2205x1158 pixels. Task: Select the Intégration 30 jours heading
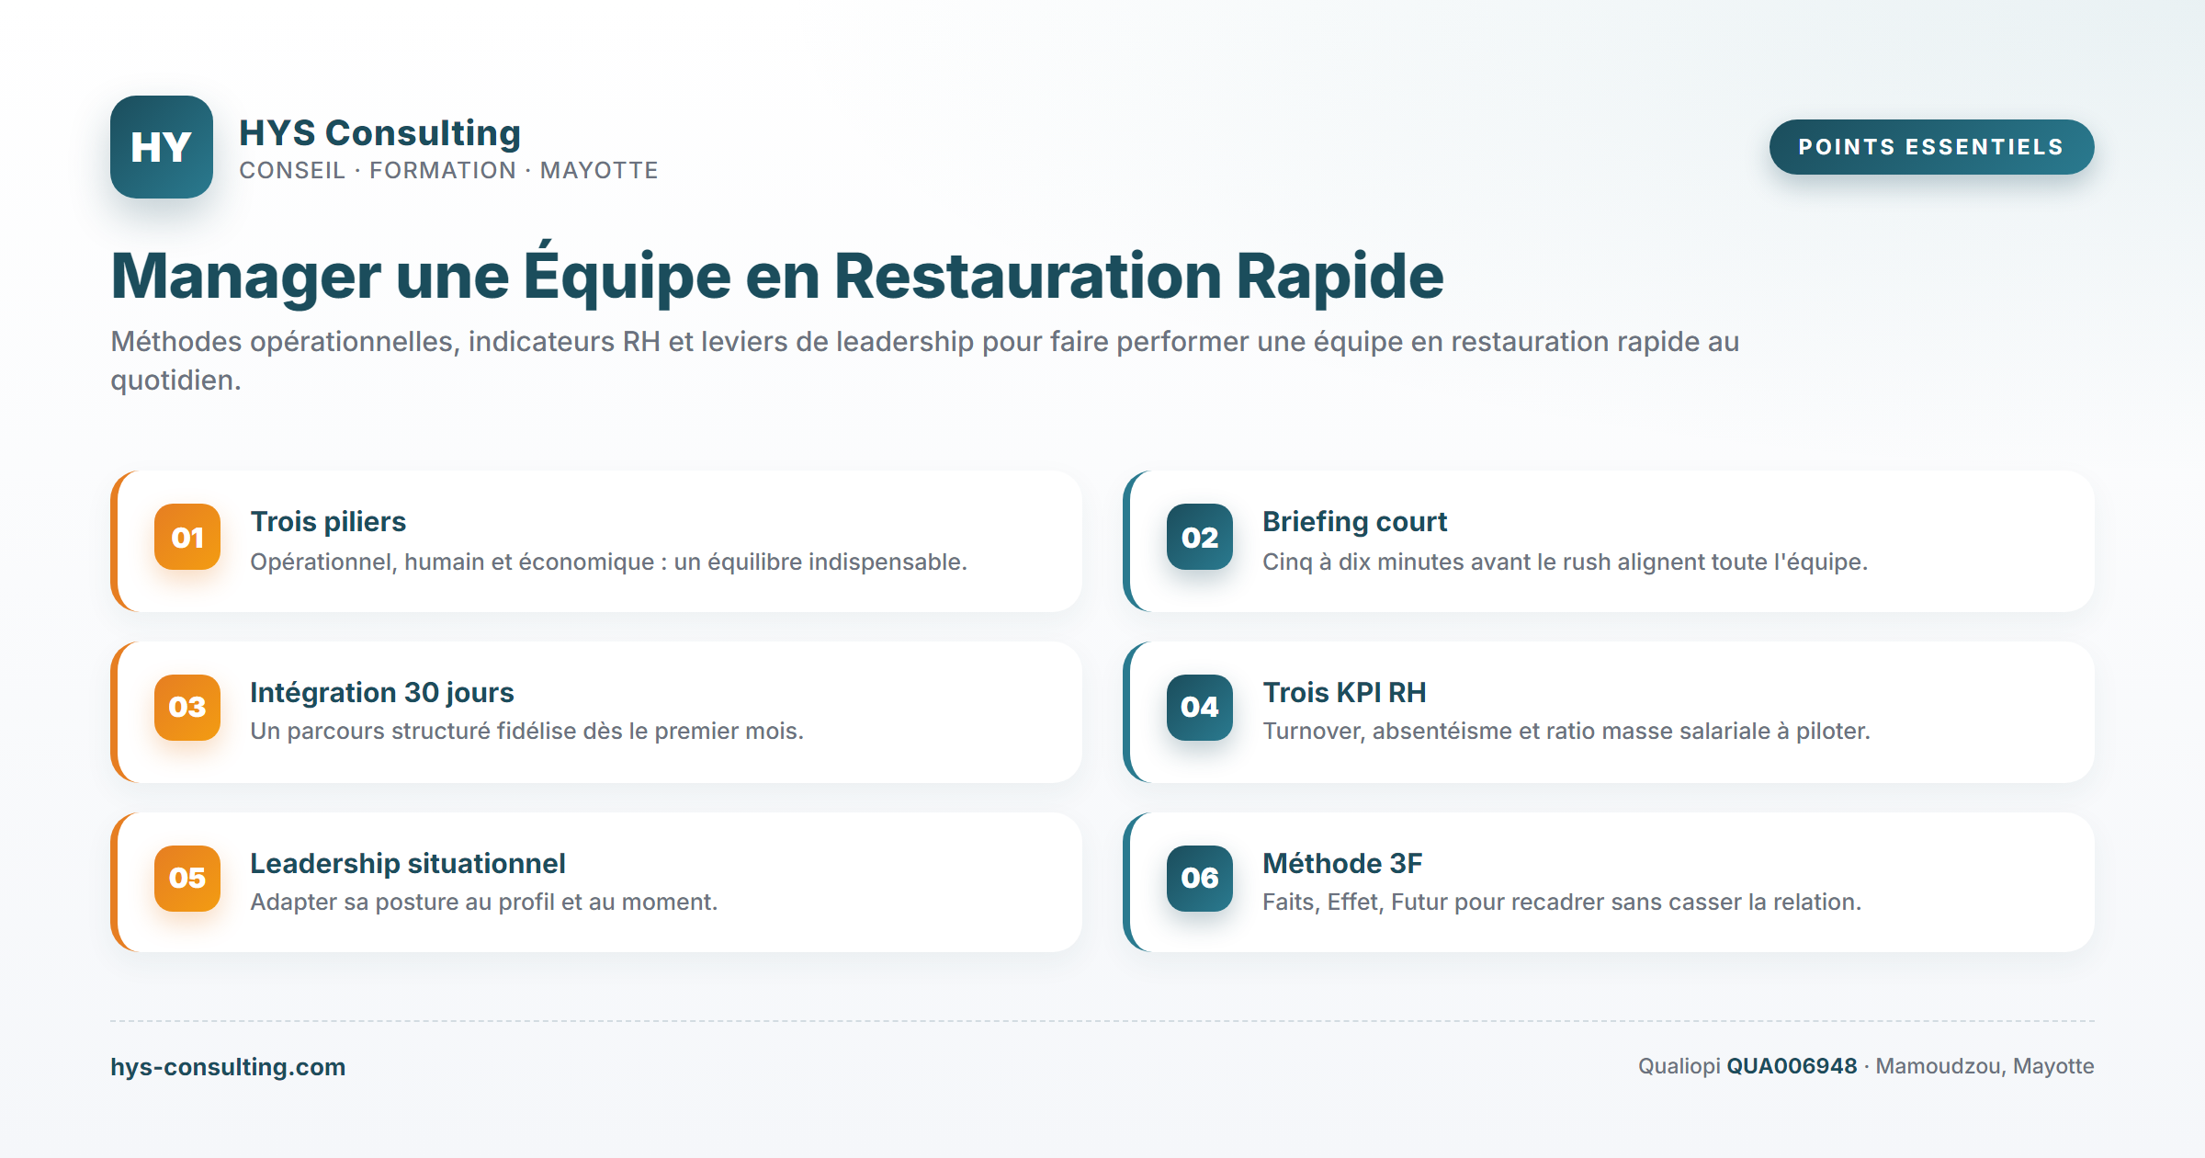pyautogui.click(x=382, y=692)
